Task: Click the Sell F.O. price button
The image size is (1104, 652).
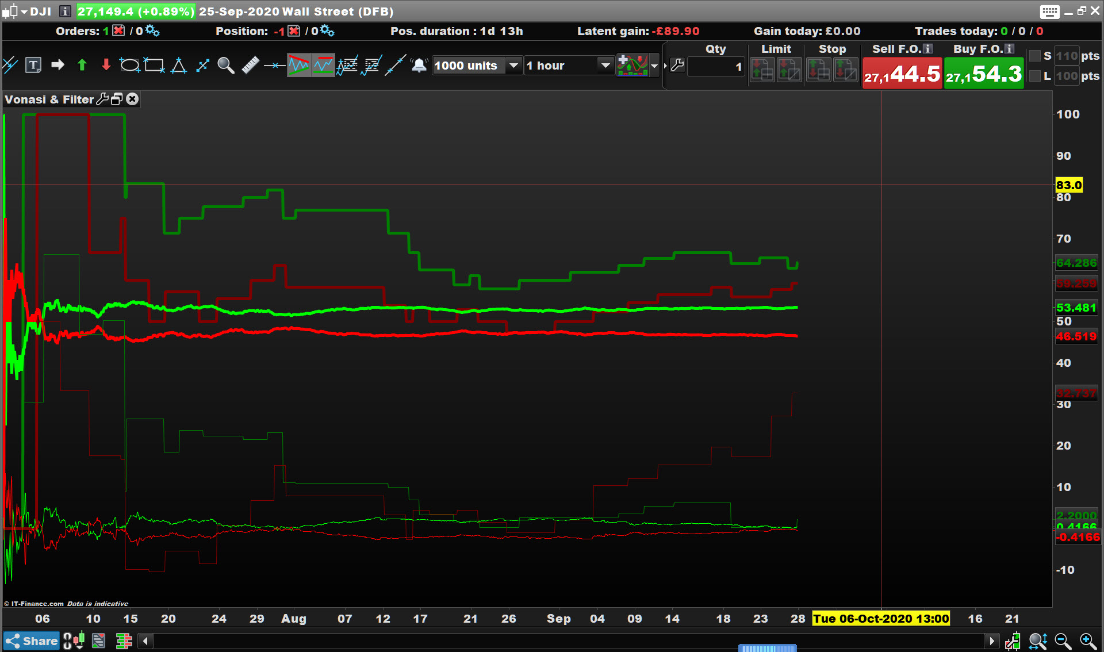Action: click(902, 74)
